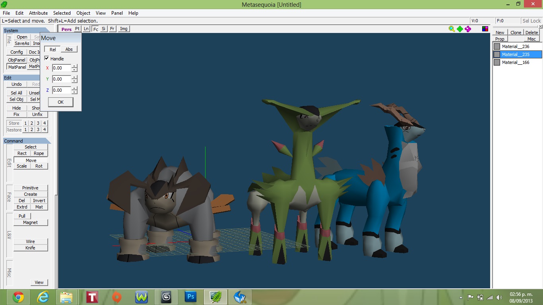
Task: Toggle Si display in viewport bar
Action: [x=103, y=29]
